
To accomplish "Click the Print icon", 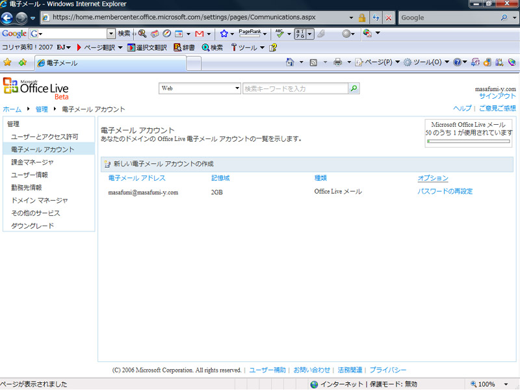I will coord(337,62).
